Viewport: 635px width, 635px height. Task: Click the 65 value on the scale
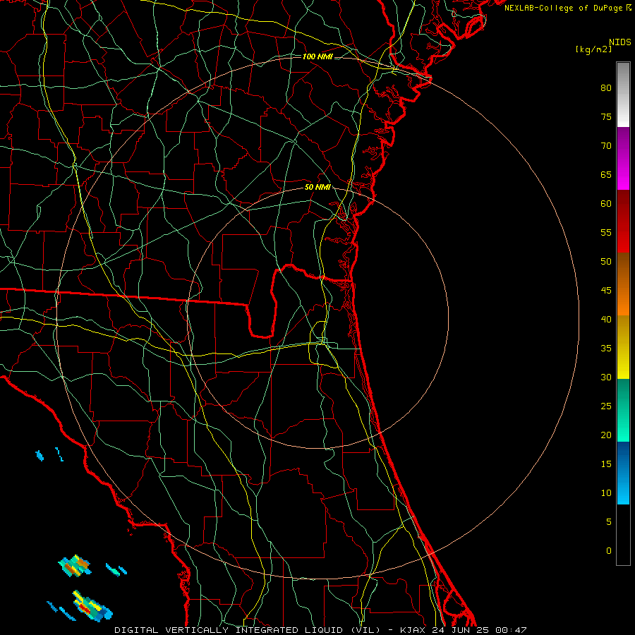coord(606,174)
